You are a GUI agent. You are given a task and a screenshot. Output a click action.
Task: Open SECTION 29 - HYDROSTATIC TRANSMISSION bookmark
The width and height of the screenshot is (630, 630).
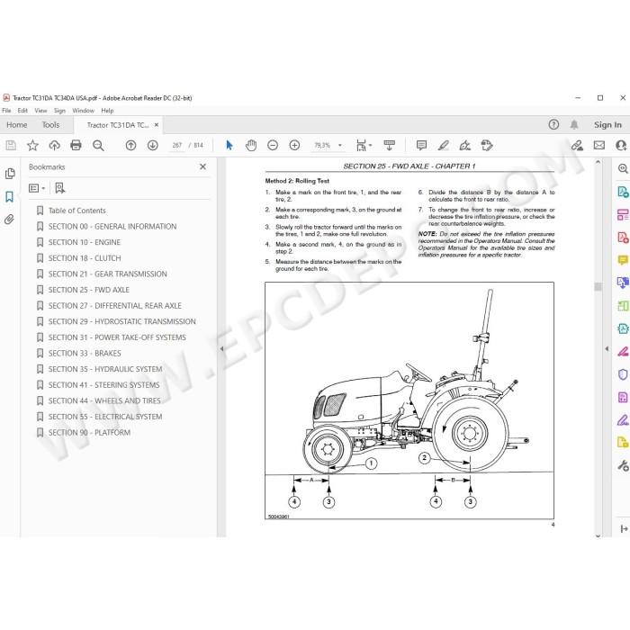(x=122, y=321)
